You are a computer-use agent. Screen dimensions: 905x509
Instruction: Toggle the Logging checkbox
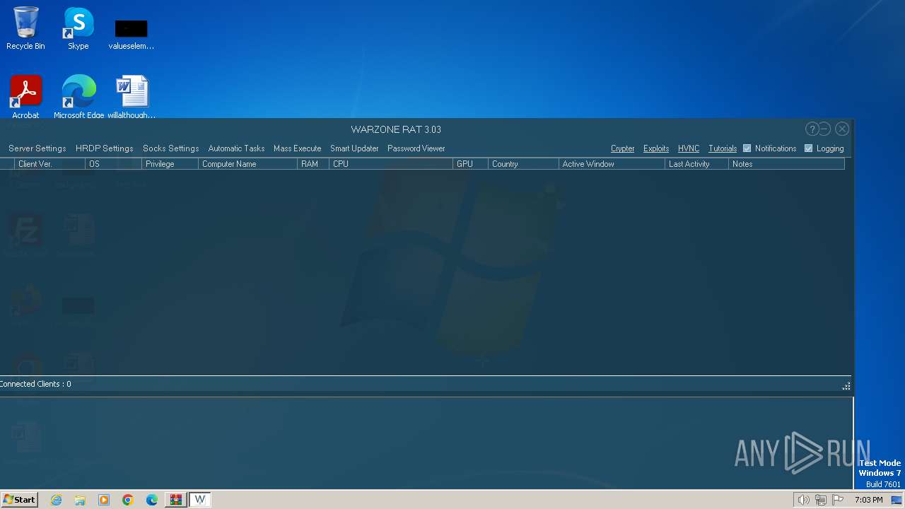point(808,148)
